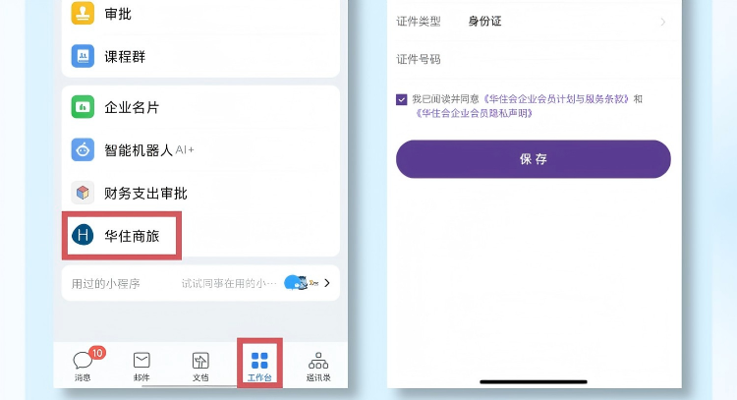The image size is (737, 400).
Task: Tap the 华住商旅 H logo icon
Action: click(x=84, y=235)
